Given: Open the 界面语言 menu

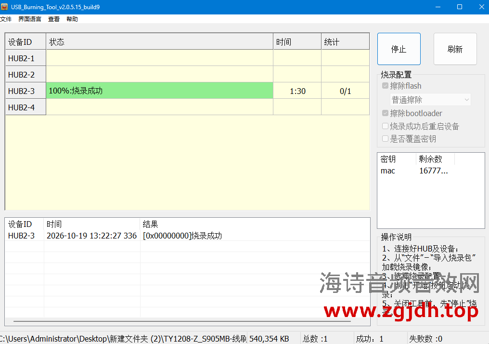Looking at the screenshot, I should [30, 19].
